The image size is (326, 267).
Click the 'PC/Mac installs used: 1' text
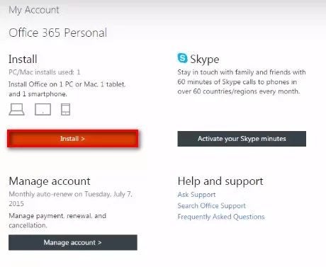pyautogui.click(x=45, y=72)
